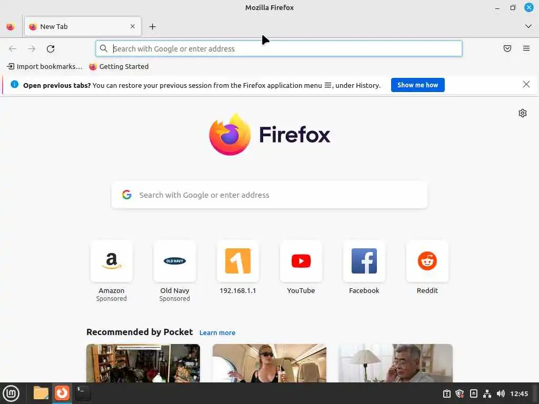The image size is (539, 404).
Task: Open Pocket story with man on phone
Action: 395,363
